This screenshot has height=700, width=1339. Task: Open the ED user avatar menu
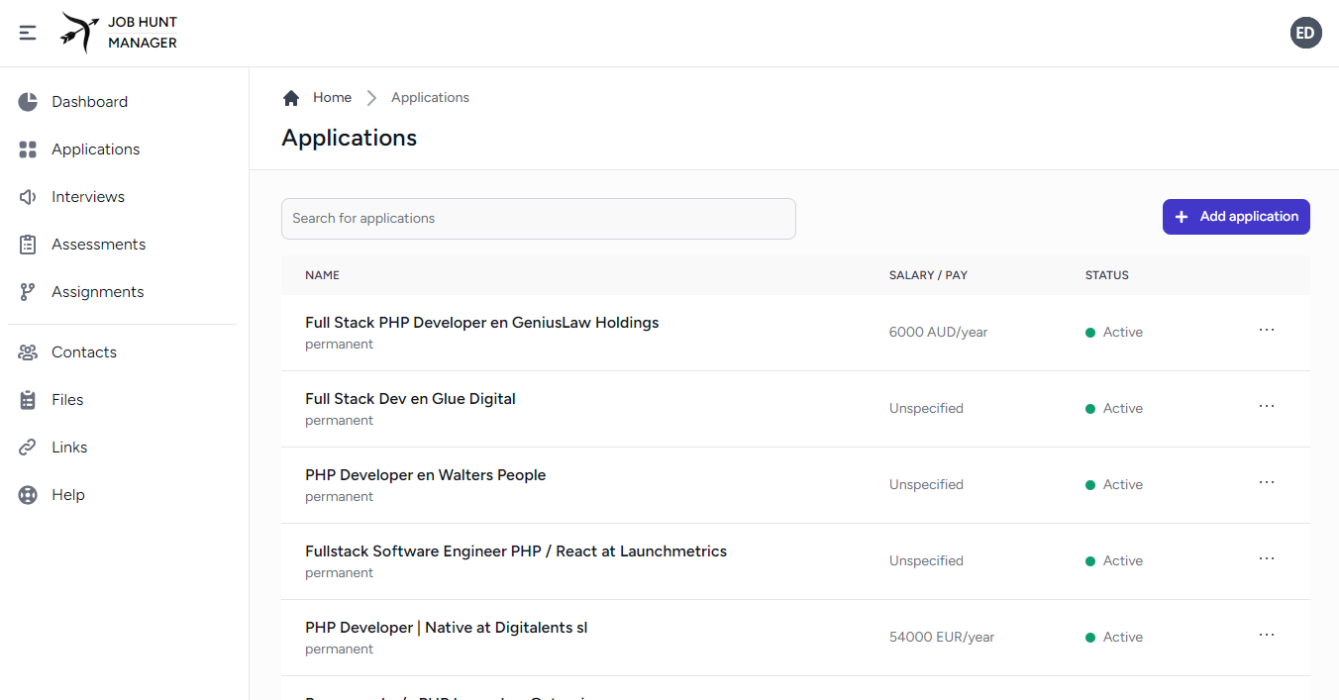point(1305,33)
